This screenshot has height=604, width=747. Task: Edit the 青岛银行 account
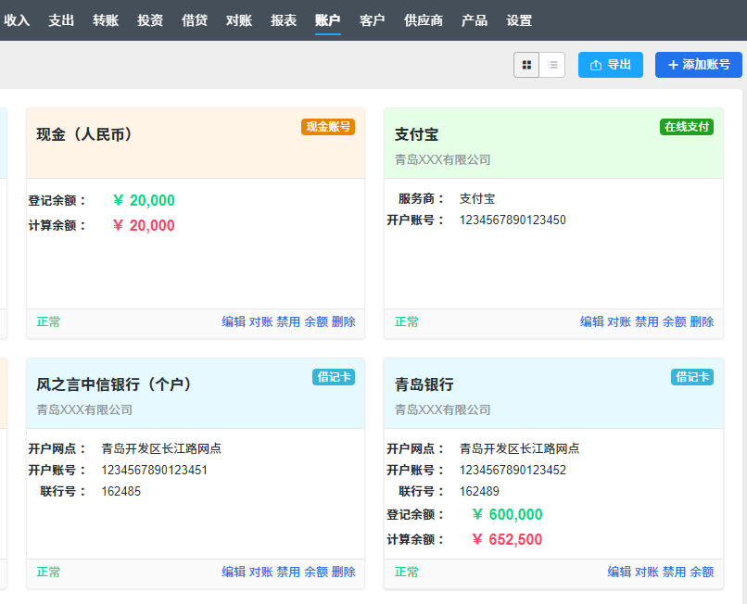coord(619,573)
